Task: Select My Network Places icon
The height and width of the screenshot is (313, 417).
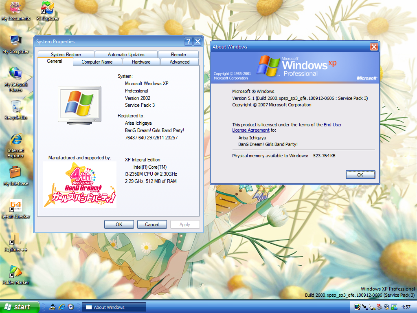Action: [x=15, y=79]
